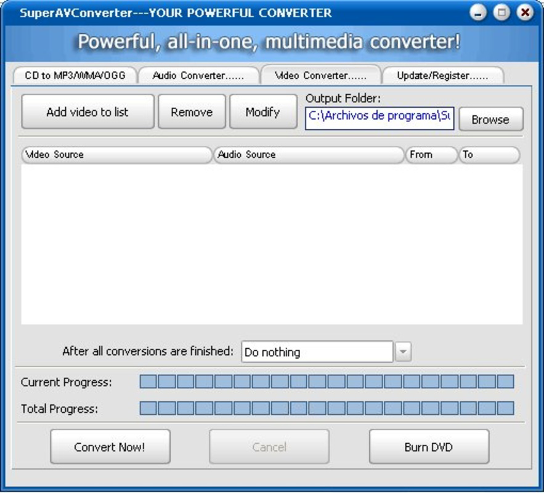Screen dimensions: 544x493
Task: Minimize the SuperAVConverter window
Action: [478, 13]
